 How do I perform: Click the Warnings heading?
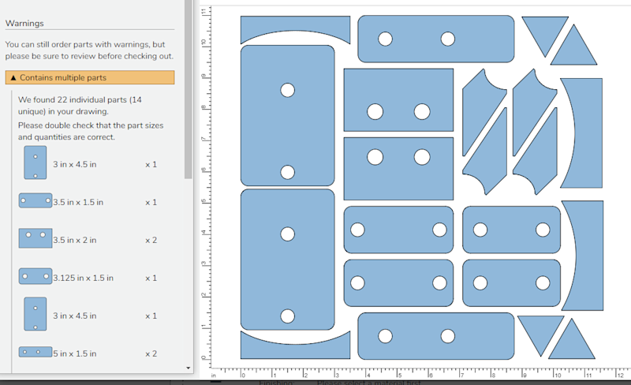(24, 24)
